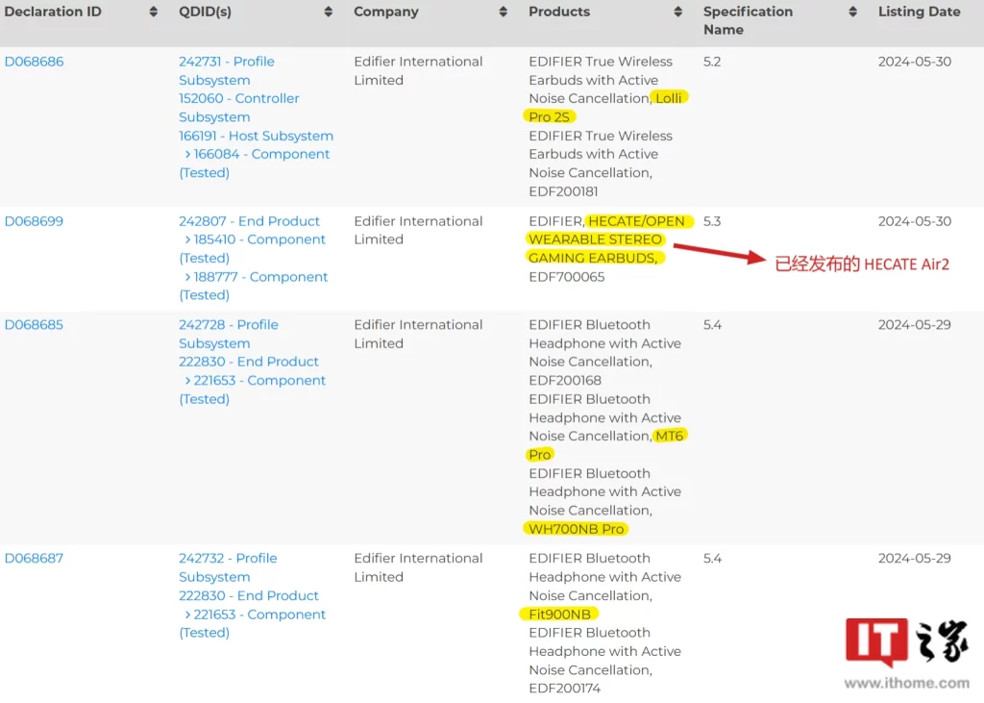Select Company cell in D068699 row

(418, 231)
